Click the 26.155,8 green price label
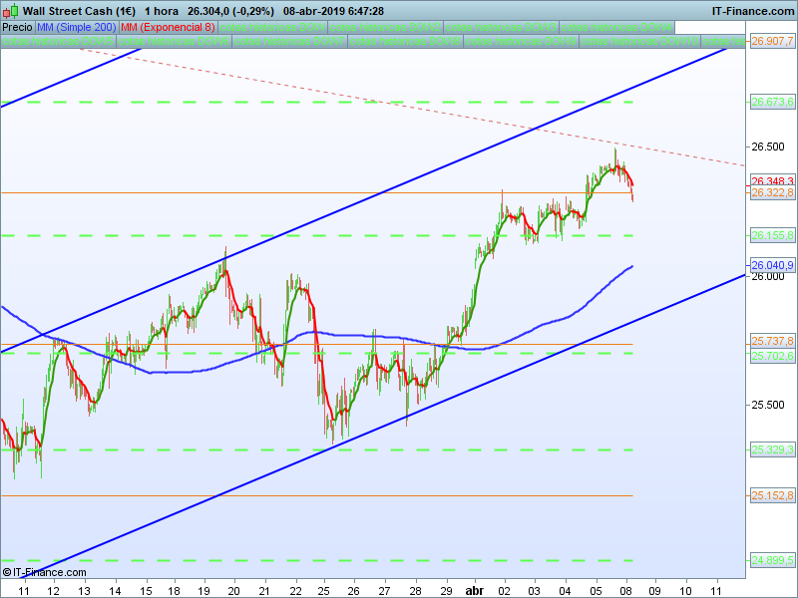 [772, 235]
